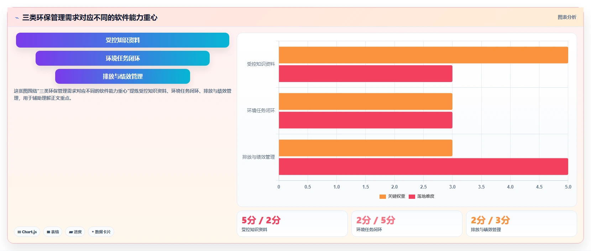
Task: Toggle the 落地难度 legend item
Action: [422, 196]
